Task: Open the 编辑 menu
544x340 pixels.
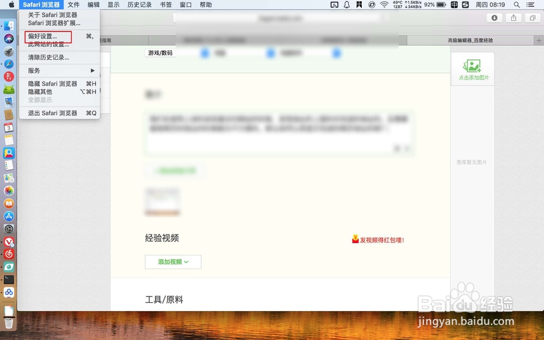Action: pos(94,4)
